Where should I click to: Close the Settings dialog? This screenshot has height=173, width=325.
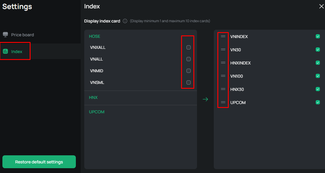321,6
